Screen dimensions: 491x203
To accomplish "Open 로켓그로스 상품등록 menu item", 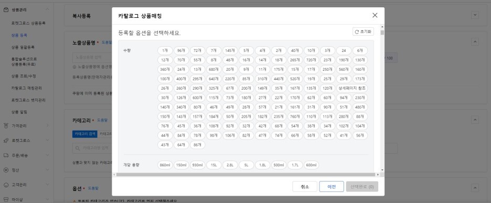I will (28, 23).
